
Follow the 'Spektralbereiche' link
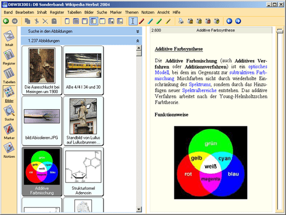pyautogui.click(x=199, y=90)
